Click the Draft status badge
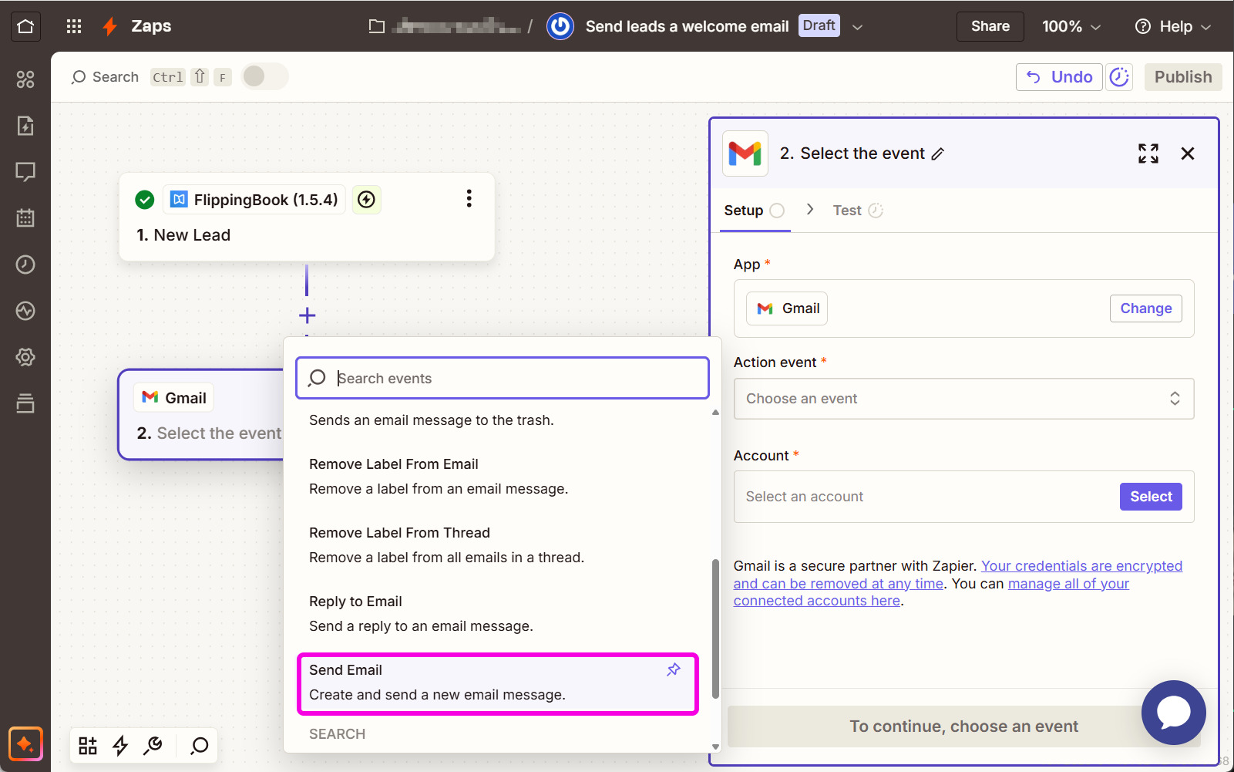The height and width of the screenshot is (772, 1234). click(819, 25)
